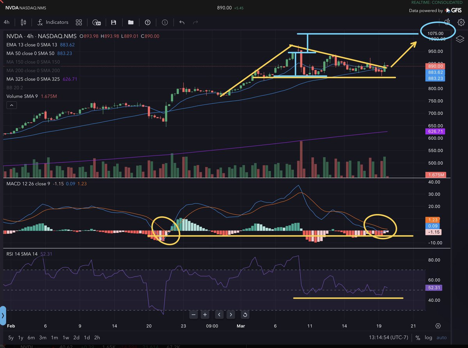
Task: Open the help question mark icon
Action: [148, 23]
